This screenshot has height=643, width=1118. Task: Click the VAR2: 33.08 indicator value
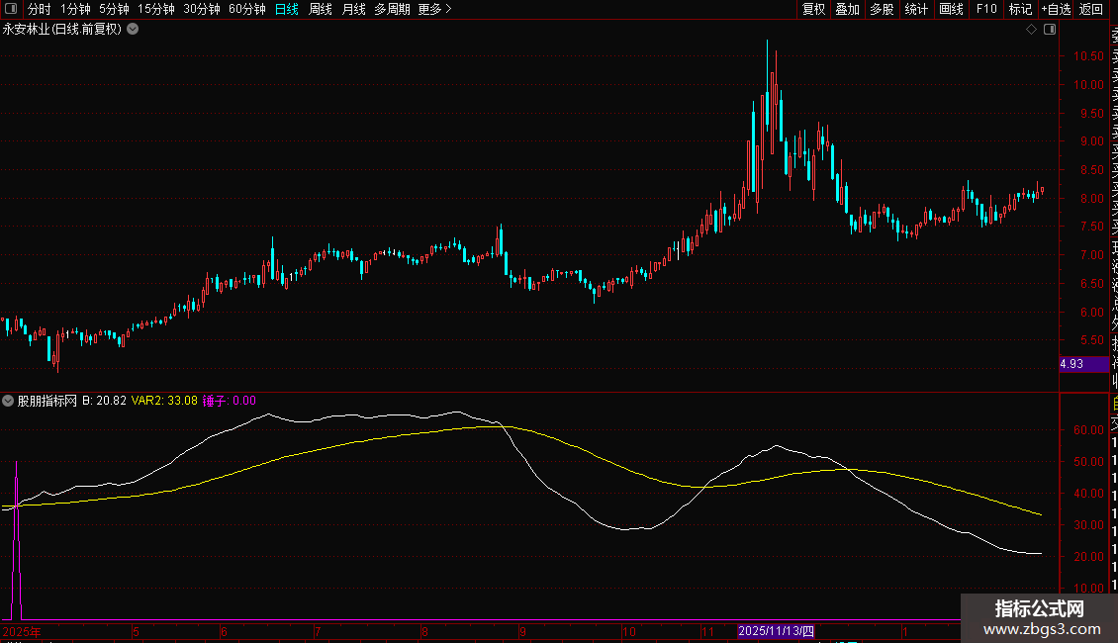(x=164, y=401)
